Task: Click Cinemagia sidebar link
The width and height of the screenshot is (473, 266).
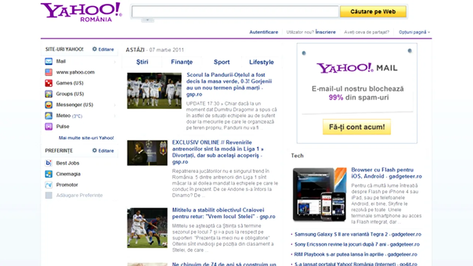Action: point(68,174)
